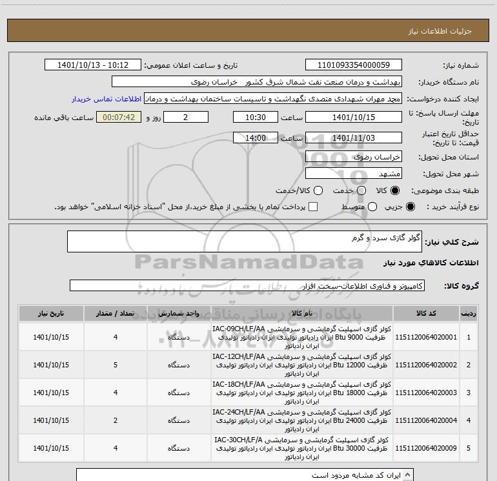Click the IAC-09CH/LF/AA product name cell
Image resolution: width=497 pixels, height=481 pixels.
302,337
